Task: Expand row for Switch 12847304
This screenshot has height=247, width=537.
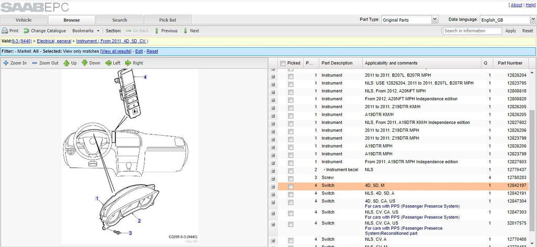Action: click(x=273, y=202)
